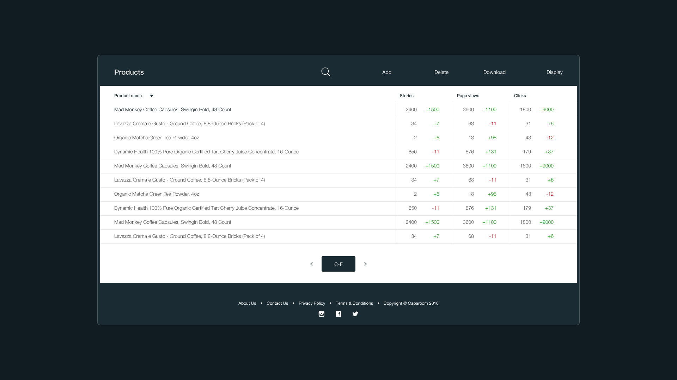Select the C-E pagination button
677x380 pixels.
(x=338, y=264)
